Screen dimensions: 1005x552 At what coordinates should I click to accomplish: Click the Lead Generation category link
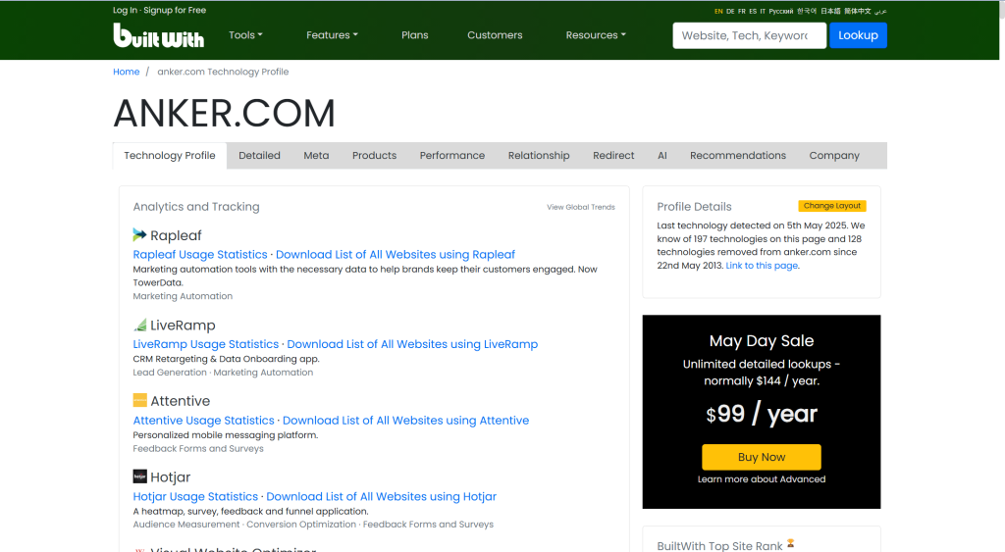coord(170,372)
